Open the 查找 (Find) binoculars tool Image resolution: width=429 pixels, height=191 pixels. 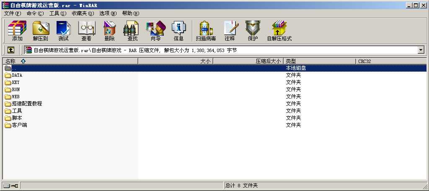(x=132, y=31)
